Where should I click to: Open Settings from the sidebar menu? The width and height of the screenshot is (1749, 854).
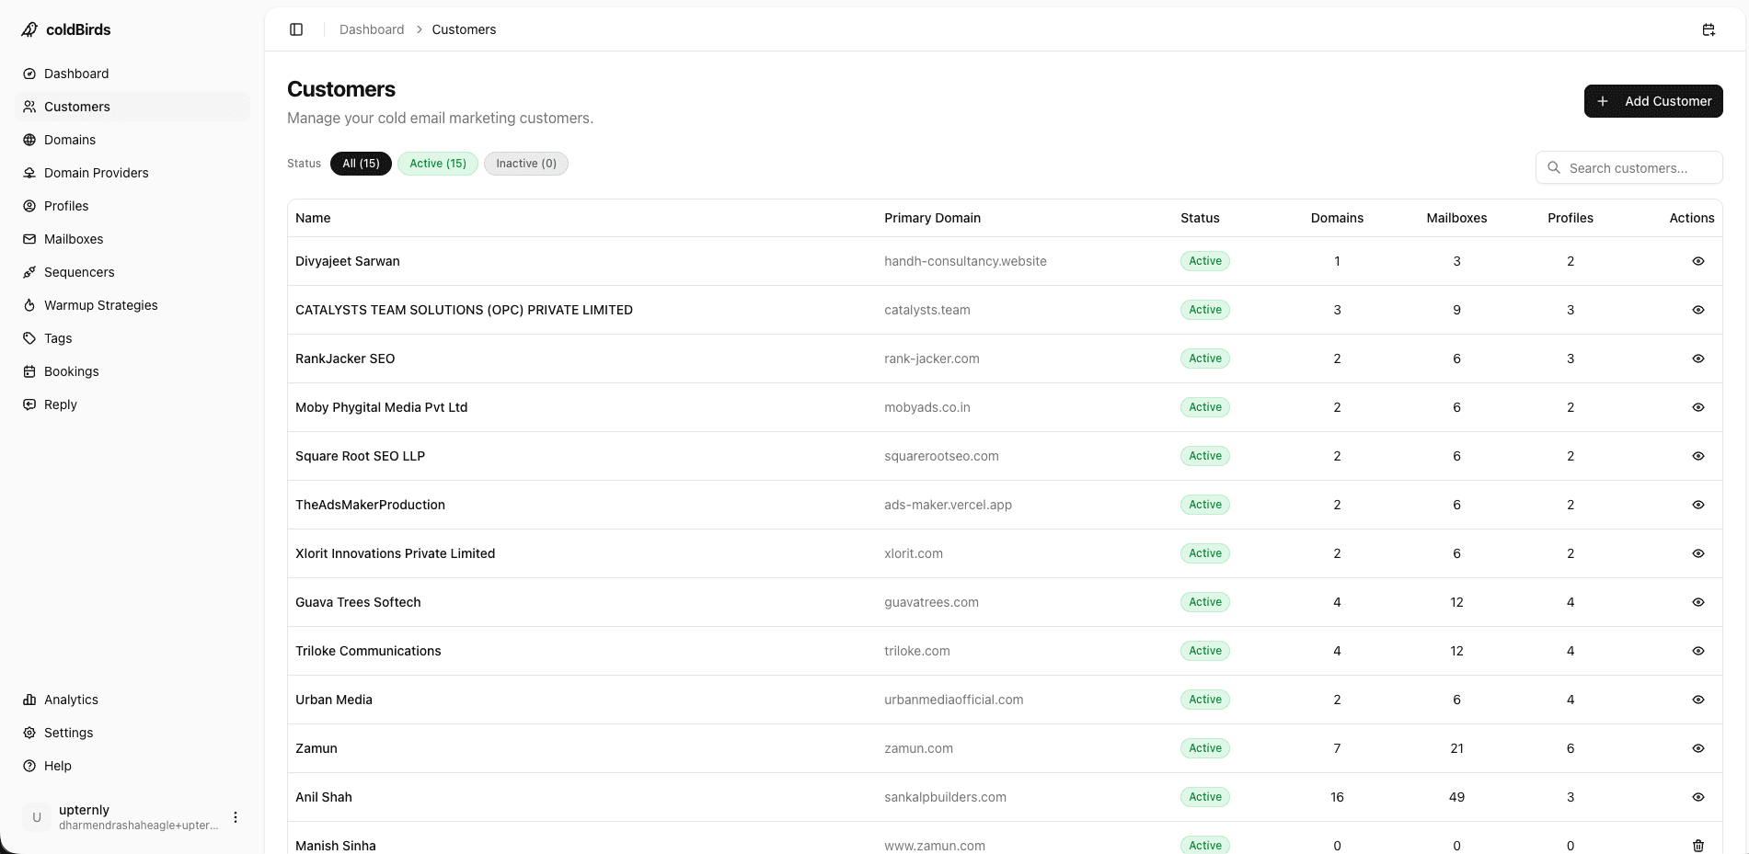68,733
